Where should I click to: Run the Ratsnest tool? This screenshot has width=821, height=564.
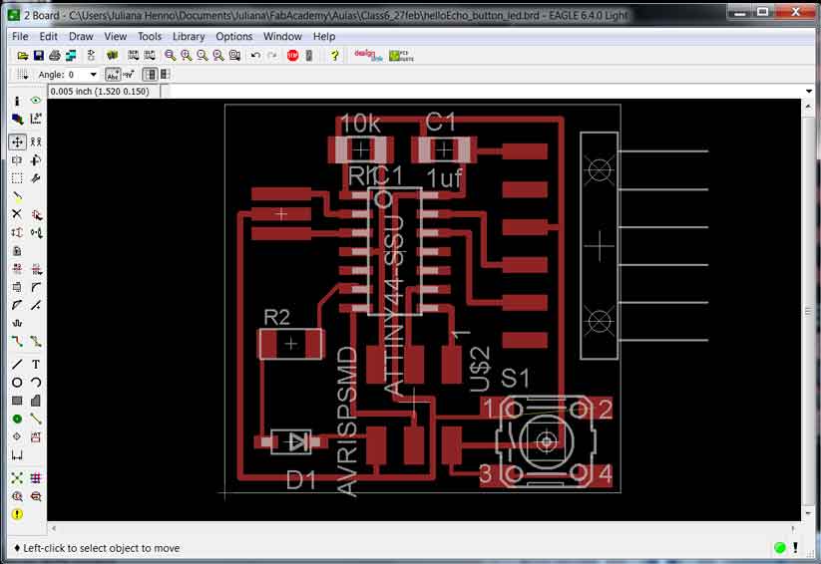[17, 477]
